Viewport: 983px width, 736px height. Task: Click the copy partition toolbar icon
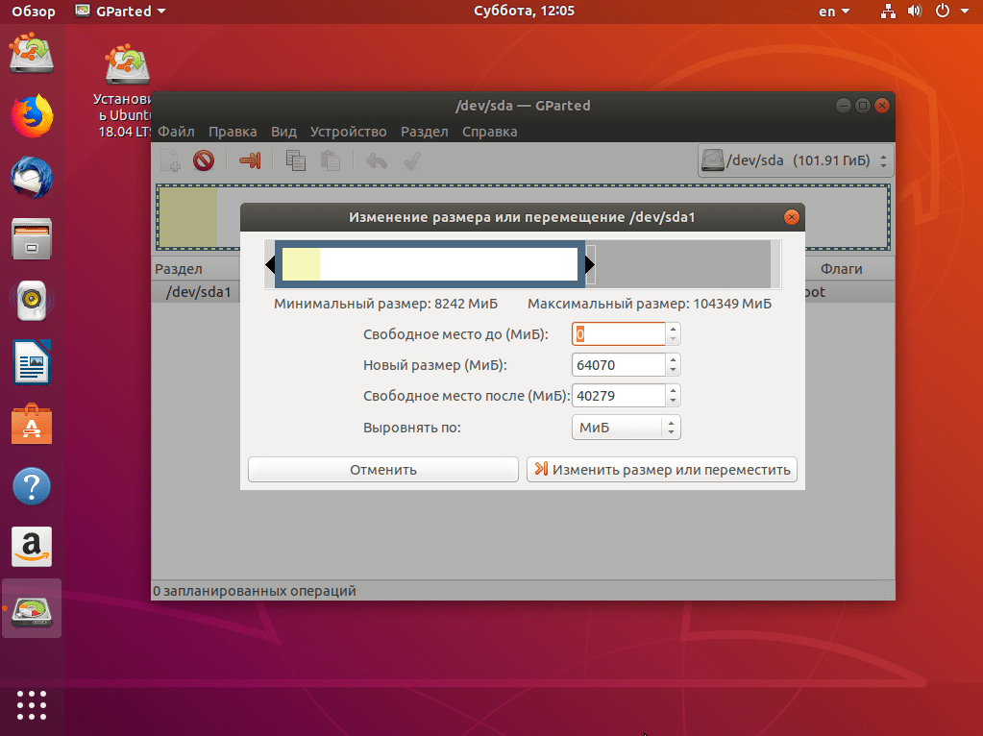pos(295,161)
